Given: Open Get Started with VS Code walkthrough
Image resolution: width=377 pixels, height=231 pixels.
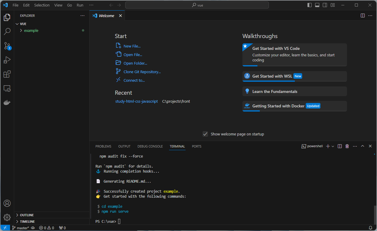Looking at the screenshot, I should coord(295,55).
